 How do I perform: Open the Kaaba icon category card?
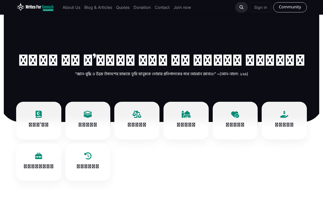click(88, 120)
